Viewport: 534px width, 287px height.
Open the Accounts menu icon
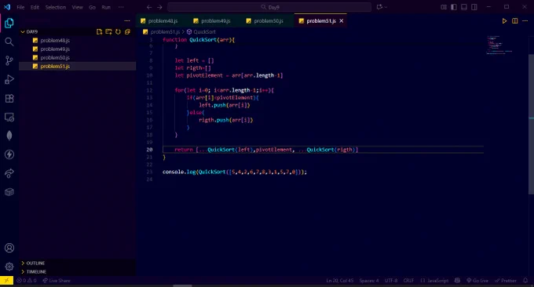pos(9,248)
